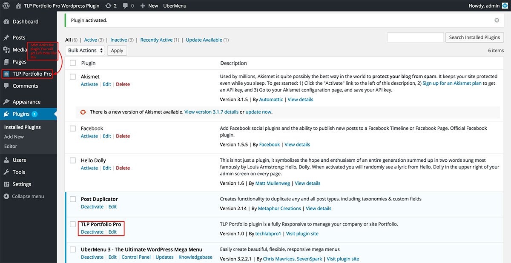Click the Comments speech bubble sidebar icon
The image size is (511, 263).
coord(6,86)
